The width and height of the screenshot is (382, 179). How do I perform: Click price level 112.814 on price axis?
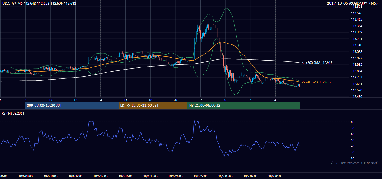click(357, 71)
